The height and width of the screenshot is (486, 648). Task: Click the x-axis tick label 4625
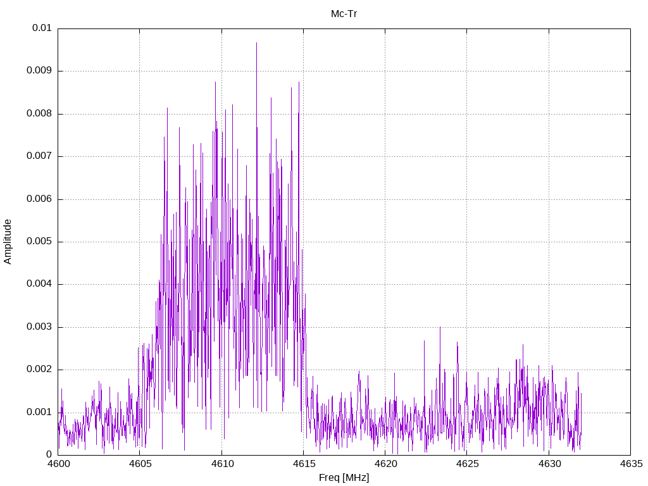[x=468, y=464]
